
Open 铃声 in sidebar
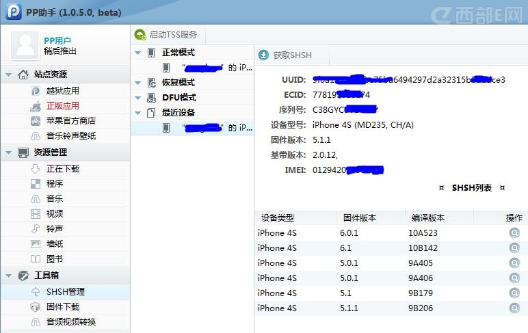pos(55,229)
